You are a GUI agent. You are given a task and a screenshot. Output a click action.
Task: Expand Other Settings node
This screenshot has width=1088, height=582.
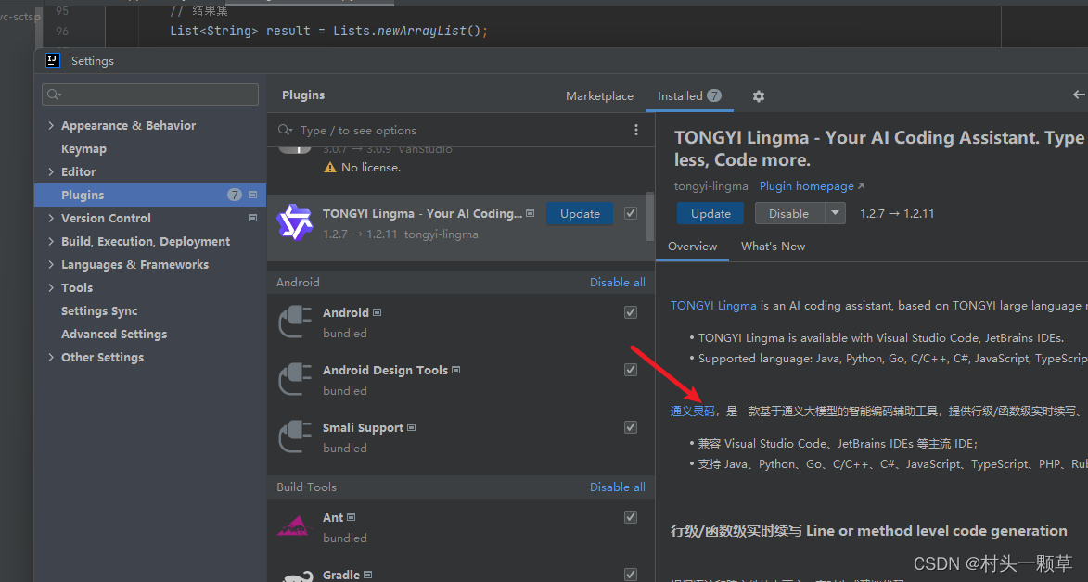[51, 357]
